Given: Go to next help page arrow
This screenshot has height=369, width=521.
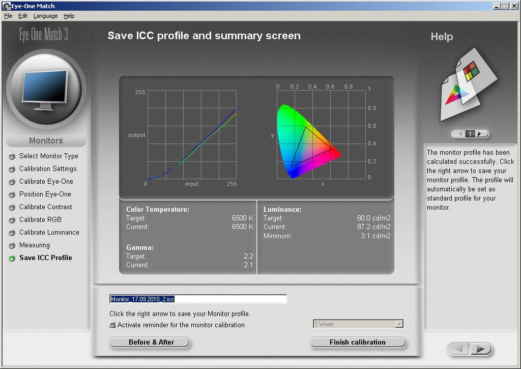Looking at the screenshot, I should [x=479, y=134].
